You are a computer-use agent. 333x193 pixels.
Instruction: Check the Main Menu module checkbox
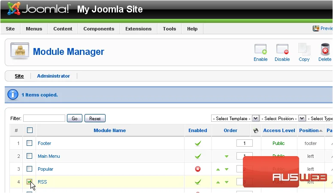(29, 156)
